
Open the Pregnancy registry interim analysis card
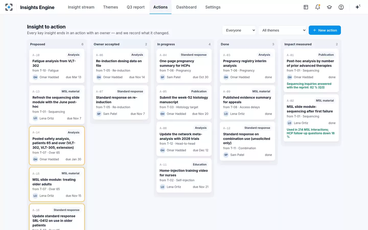tap(247, 66)
